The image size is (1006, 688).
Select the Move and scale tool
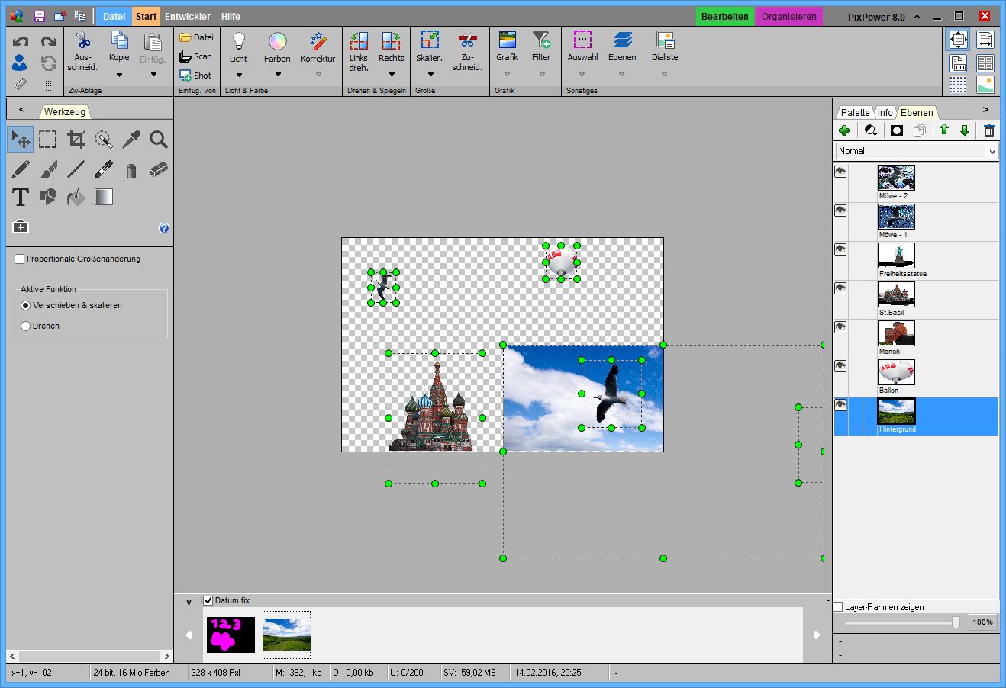(x=21, y=140)
